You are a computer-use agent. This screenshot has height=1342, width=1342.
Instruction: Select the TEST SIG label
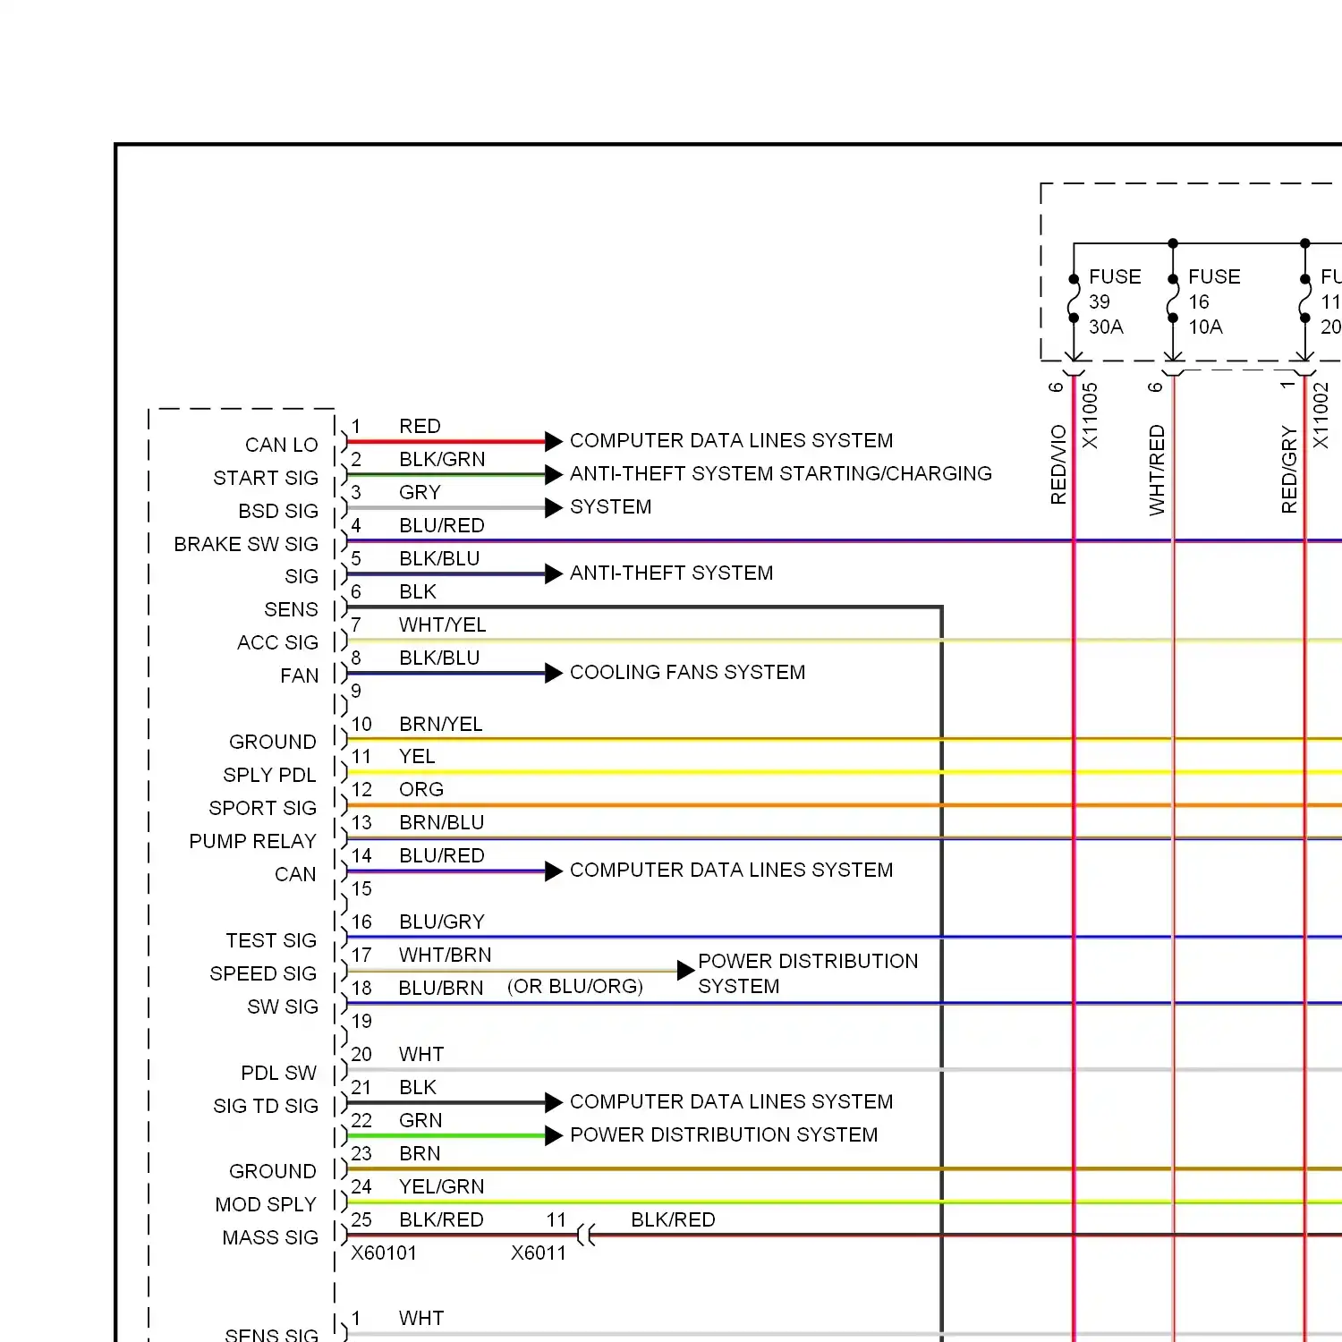(271, 940)
